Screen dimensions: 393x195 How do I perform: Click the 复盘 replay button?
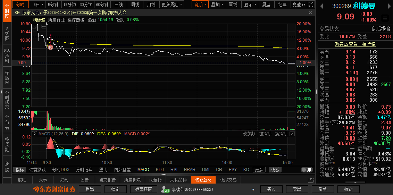pos(266,5)
